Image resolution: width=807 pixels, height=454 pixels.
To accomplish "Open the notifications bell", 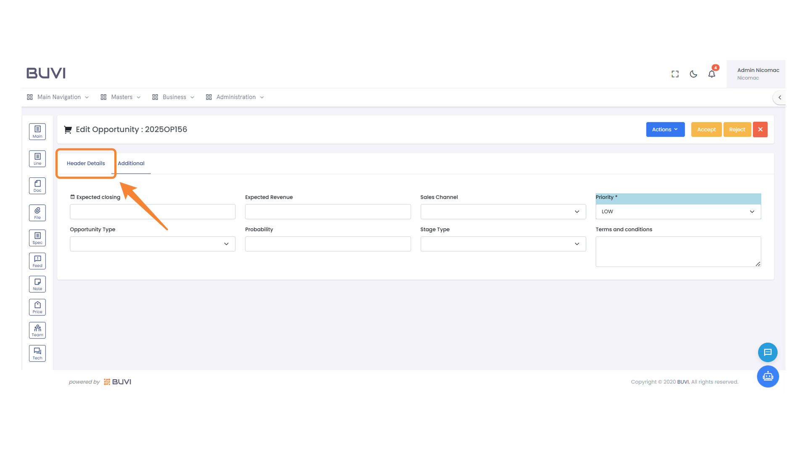I will (x=712, y=74).
